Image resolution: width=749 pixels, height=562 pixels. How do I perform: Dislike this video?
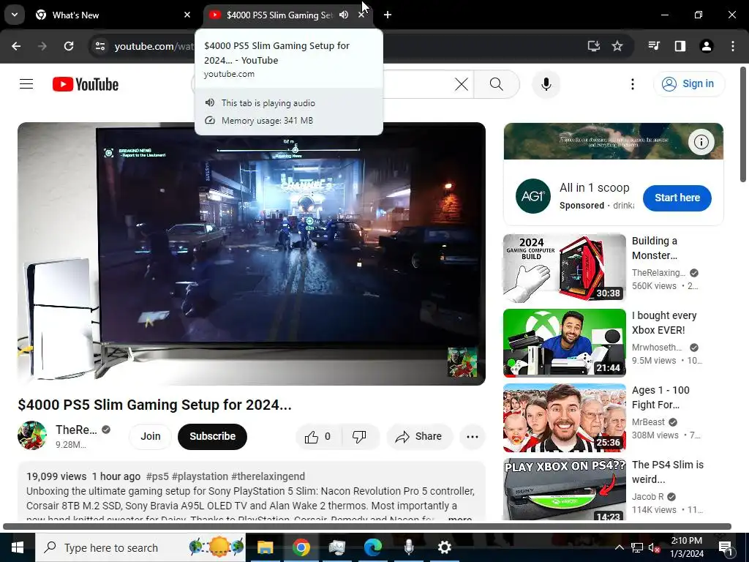pyautogui.click(x=359, y=436)
